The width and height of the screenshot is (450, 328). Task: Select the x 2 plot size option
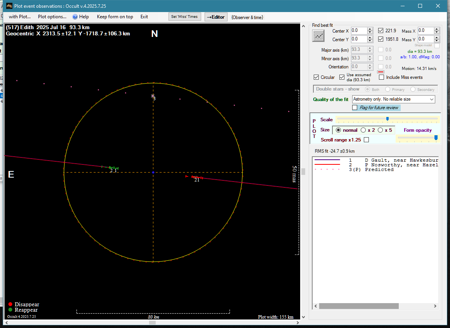point(363,130)
